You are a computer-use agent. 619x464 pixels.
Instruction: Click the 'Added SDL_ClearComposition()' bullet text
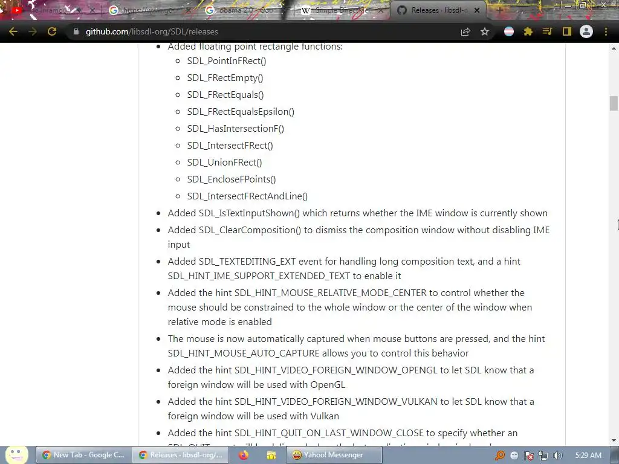(358, 237)
